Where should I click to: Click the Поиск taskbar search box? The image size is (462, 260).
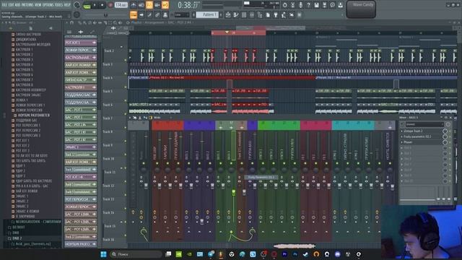(136, 253)
